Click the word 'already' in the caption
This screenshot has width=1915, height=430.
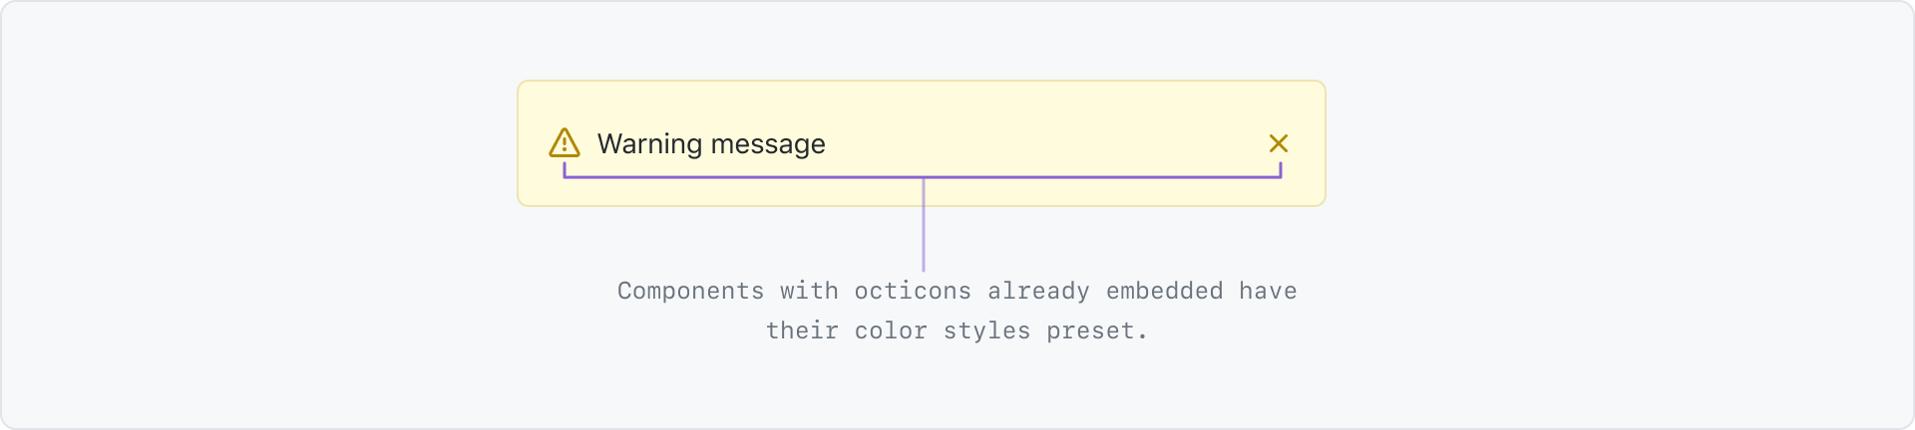click(x=1038, y=291)
